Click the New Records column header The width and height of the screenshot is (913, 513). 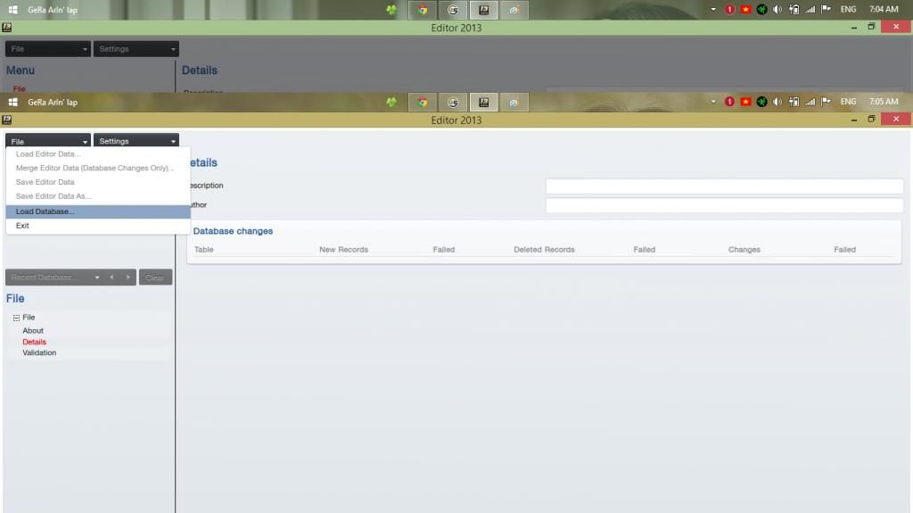pos(343,250)
